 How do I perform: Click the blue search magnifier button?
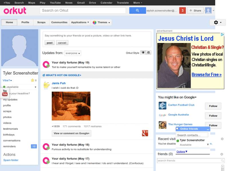(x=137, y=11)
